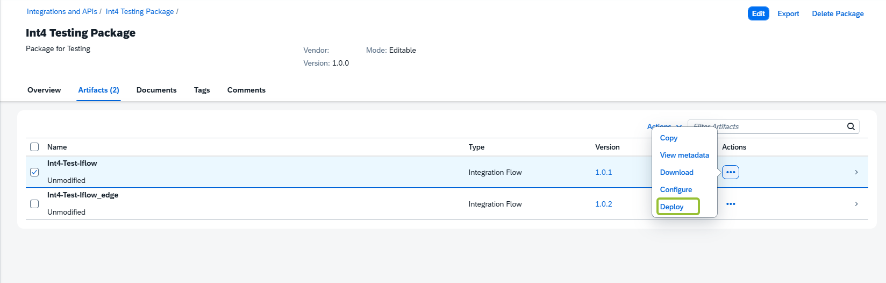Expand the Actions dropdown above the table

664,126
